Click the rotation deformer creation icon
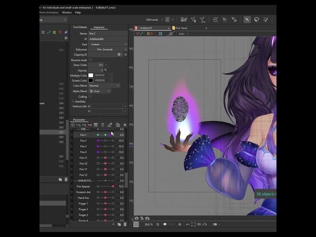Image resolution: width=316 pixels, height=237 pixels. coord(225,20)
